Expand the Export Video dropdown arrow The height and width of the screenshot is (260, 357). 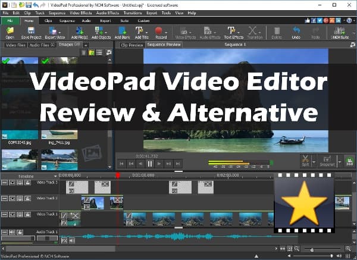pos(59,32)
